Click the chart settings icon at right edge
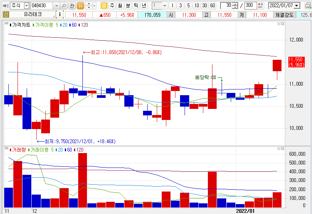 click(x=309, y=6)
